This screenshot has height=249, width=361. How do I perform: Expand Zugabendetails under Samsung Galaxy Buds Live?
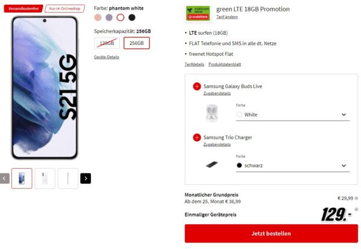click(x=217, y=94)
